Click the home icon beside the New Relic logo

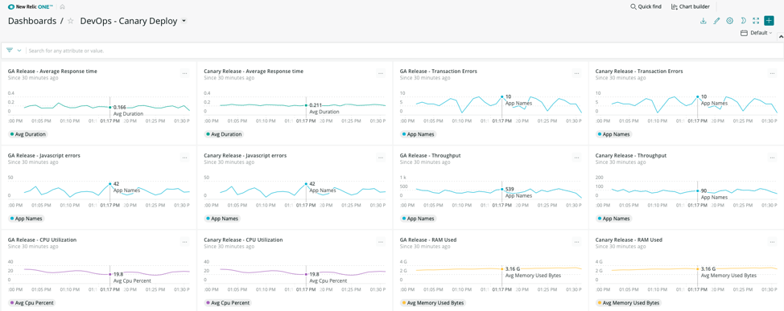63,6
